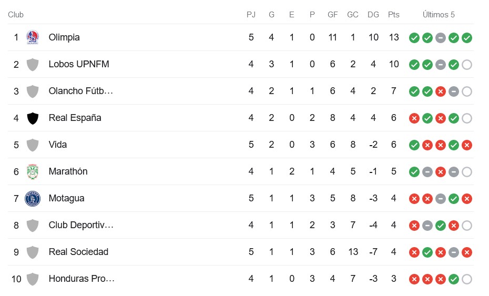Open the Real Sociedad team link
The height and width of the screenshot is (296, 489).
coord(78,252)
